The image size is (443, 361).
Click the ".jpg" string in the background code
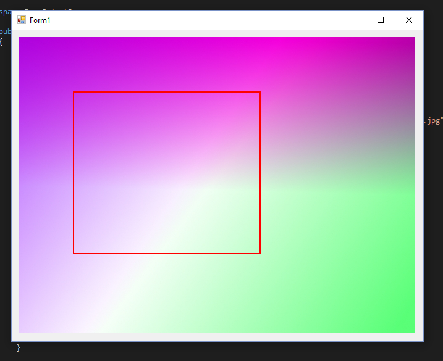pos(434,121)
